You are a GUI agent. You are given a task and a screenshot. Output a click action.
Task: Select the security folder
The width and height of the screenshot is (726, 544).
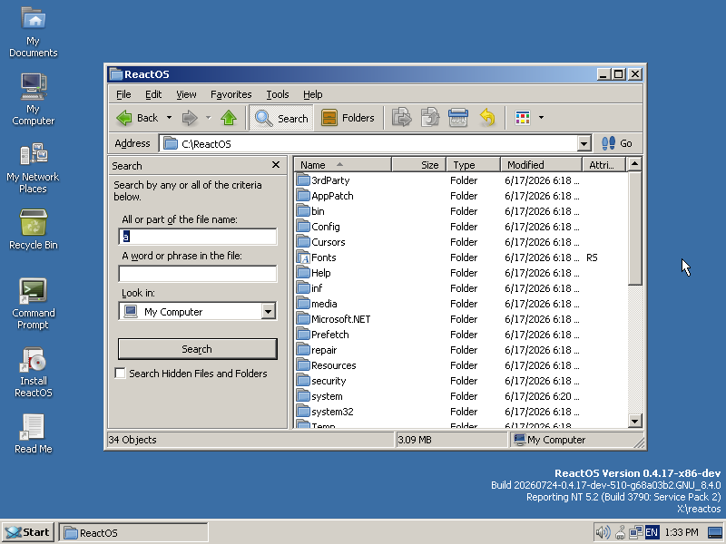pyautogui.click(x=321, y=381)
